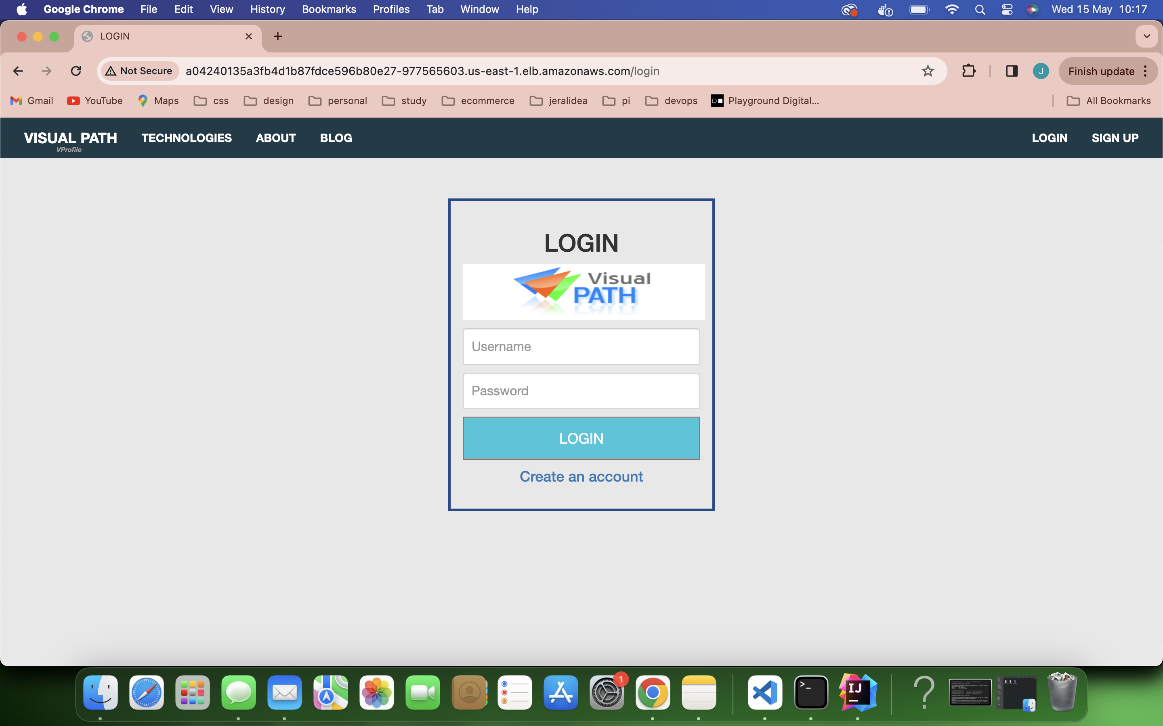Image resolution: width=1163 pixels, height=726 pixels.
Task: Click SIGN UP in navigation bar
Action: (x=1115, y=138)
